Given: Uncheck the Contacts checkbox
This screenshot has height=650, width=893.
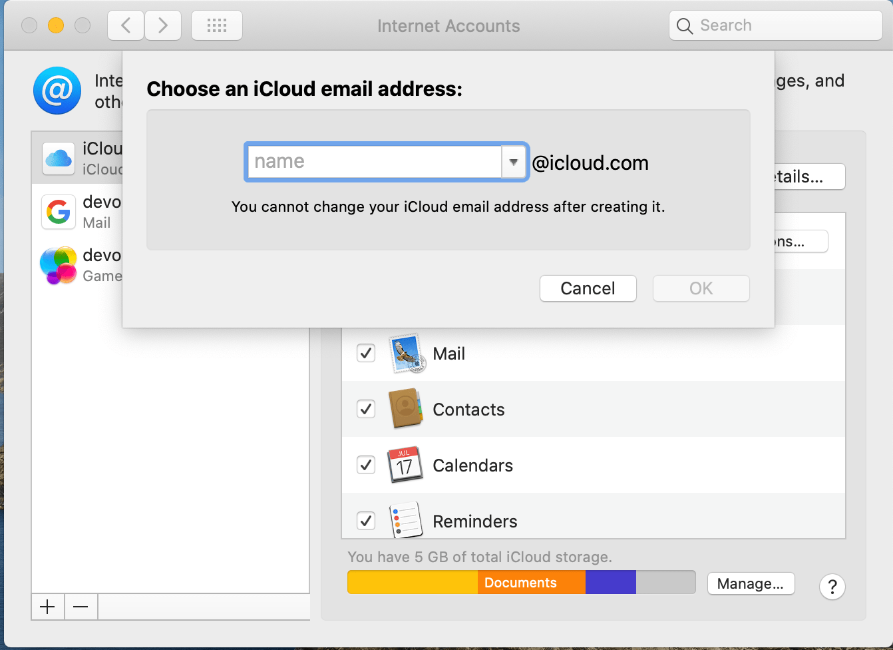Looking at the screenshot, I should (x=366, y=409).
